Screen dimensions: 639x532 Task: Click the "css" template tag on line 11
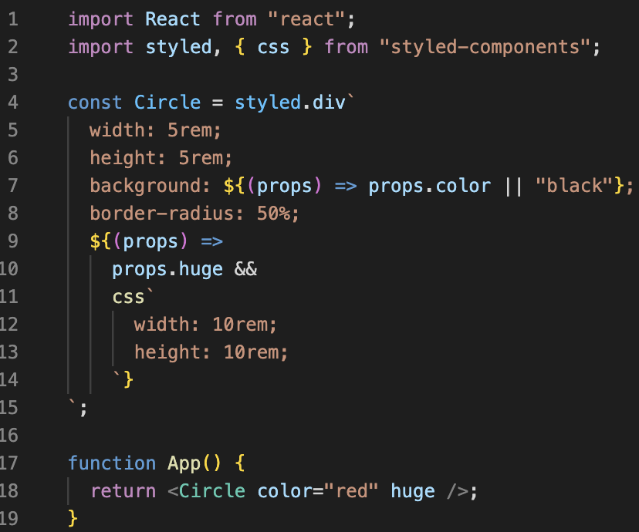(128, 297)
